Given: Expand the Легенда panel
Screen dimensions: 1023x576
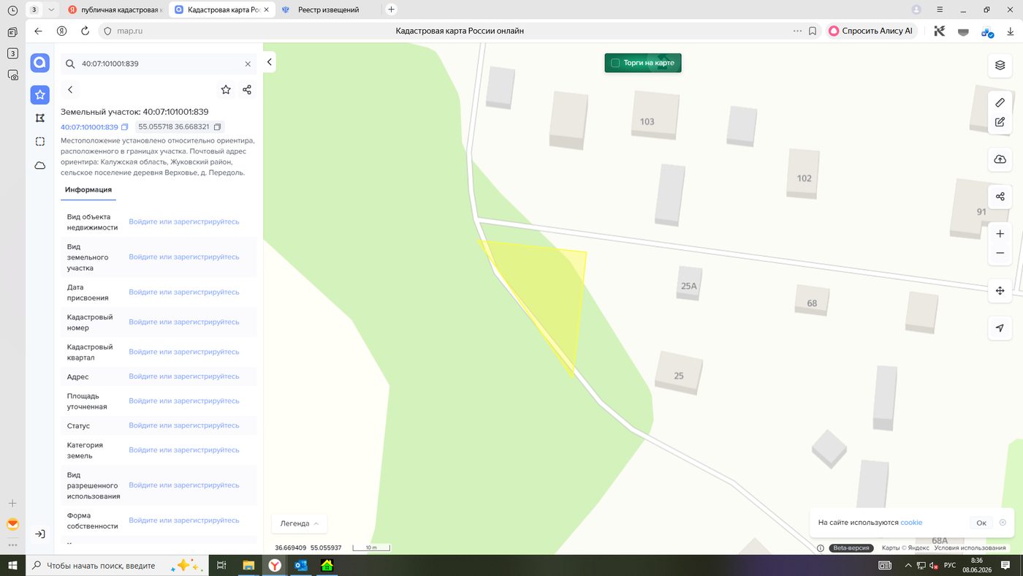Looking at the screenshot, I should coord(300,523).
